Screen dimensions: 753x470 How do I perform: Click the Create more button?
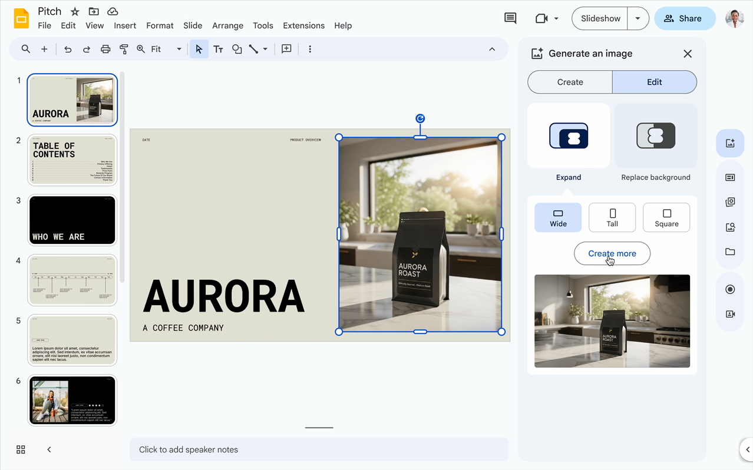612,254
